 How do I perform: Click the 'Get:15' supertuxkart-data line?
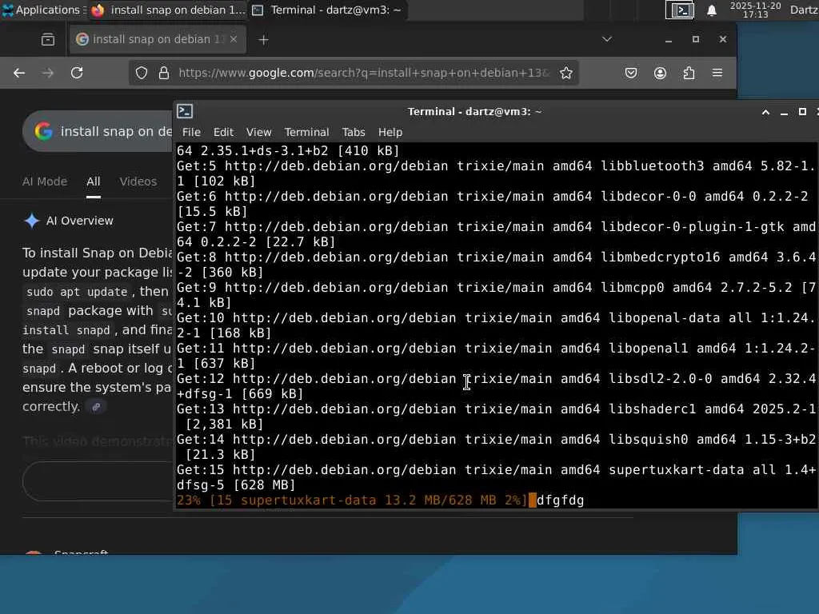tap(496, 477)
